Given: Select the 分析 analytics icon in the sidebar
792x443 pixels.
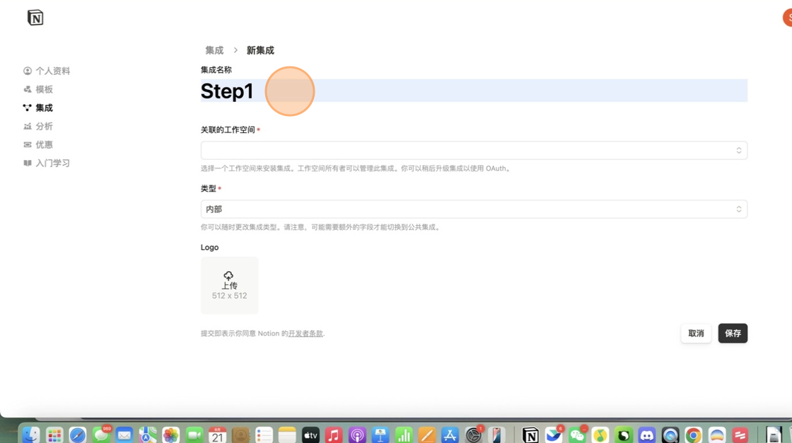Looking at the screenshot, I should [x=27, y=126].
